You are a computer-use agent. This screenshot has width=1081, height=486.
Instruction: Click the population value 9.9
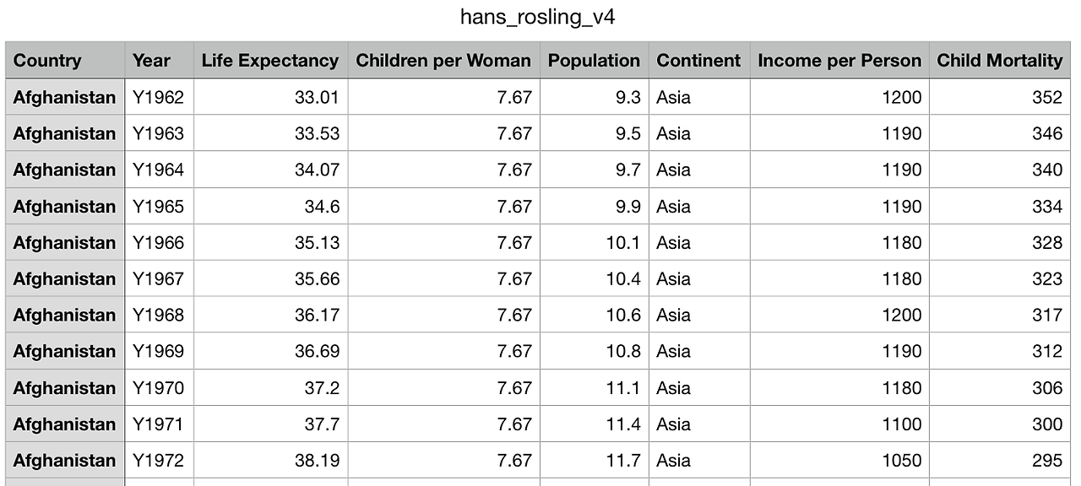click(627, 206)
